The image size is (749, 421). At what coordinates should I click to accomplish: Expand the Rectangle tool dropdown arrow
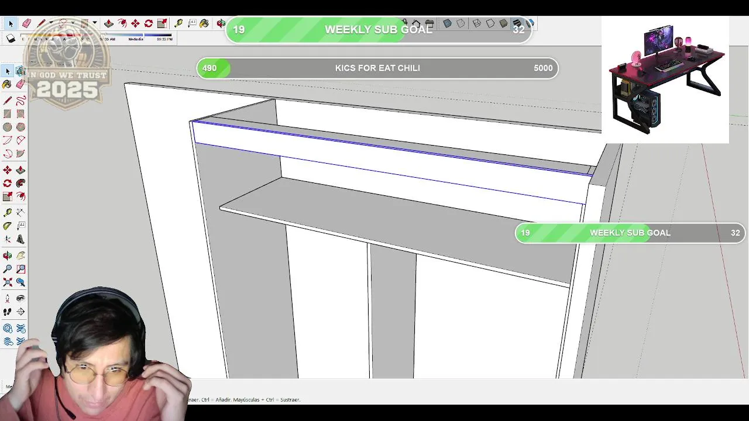[x=94, y=23]
